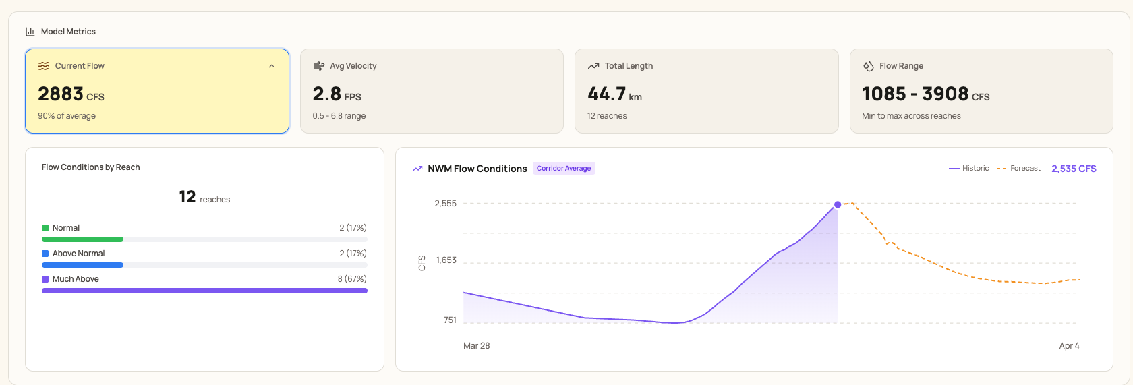Open the Flow Range metric card

tap(981, 91)
